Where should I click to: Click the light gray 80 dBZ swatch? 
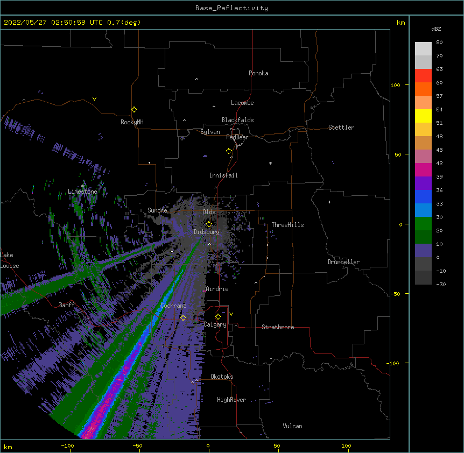pos(423,49)
